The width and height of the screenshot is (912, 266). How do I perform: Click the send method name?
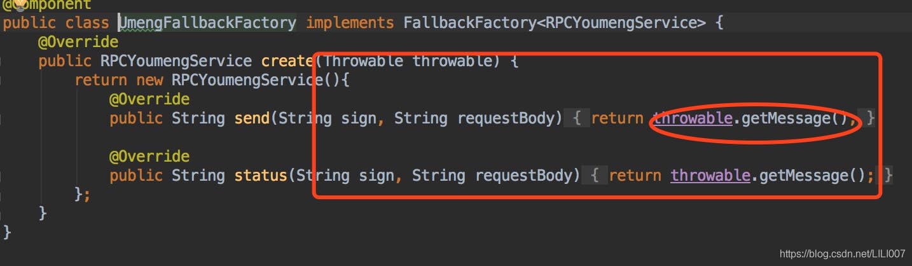[x=252, y=118]
